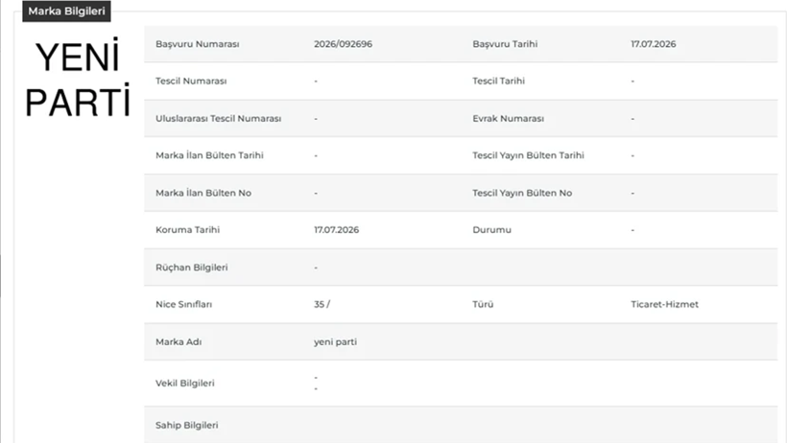Click the Marka Bilgileri header tab
787x443 pixels.
point(66,12)
